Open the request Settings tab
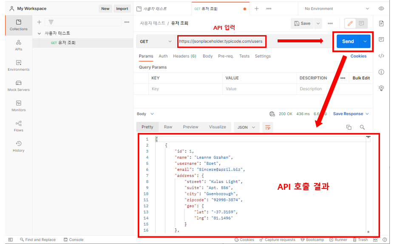 point(263,56)
